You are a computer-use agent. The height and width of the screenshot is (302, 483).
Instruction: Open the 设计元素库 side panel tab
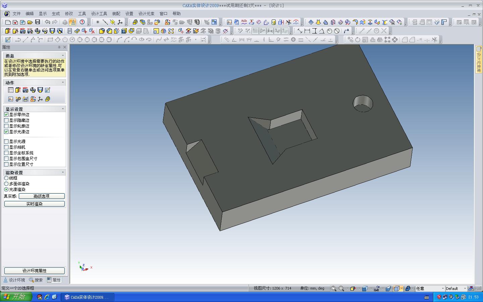[x=479, y=59]
